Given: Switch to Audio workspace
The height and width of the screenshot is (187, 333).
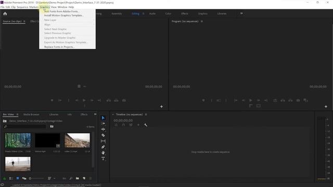Looking at the screenshot, I should [x=152, y=14].
